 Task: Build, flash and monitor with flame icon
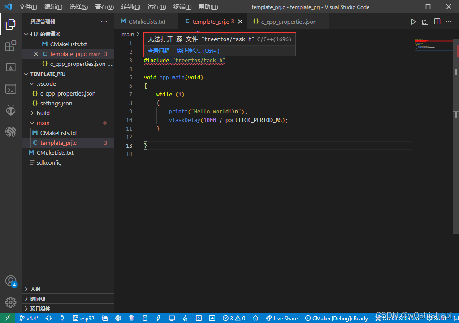coord(185,318)
